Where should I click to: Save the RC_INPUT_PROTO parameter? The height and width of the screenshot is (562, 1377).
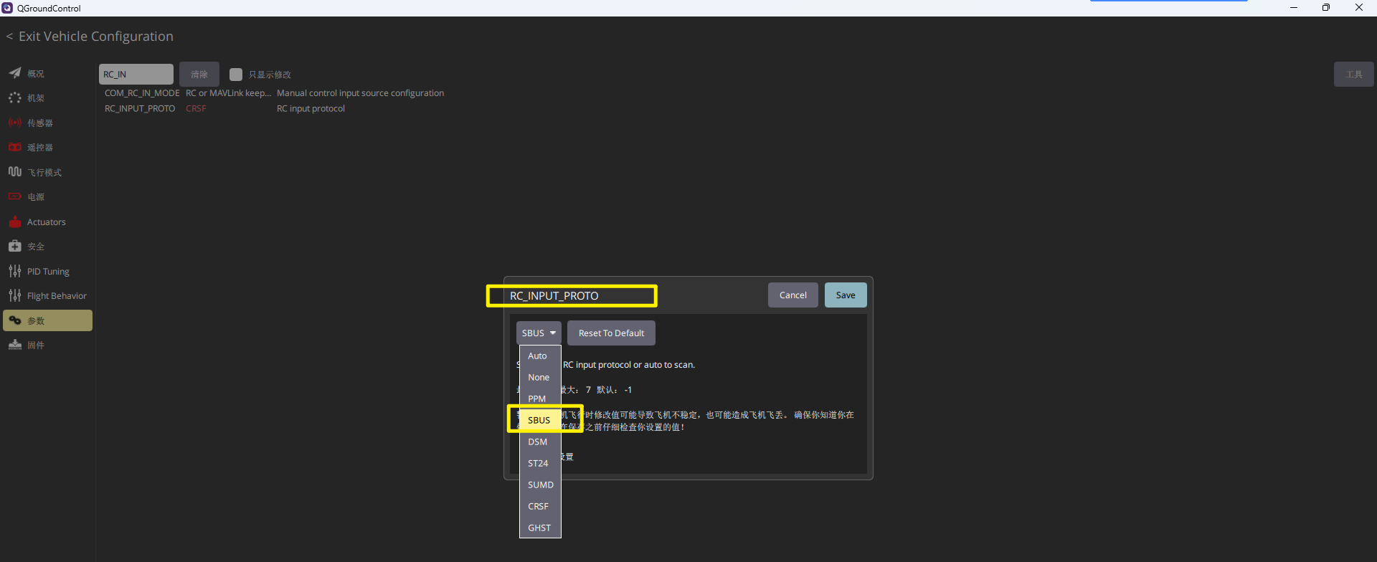[846, 295]
